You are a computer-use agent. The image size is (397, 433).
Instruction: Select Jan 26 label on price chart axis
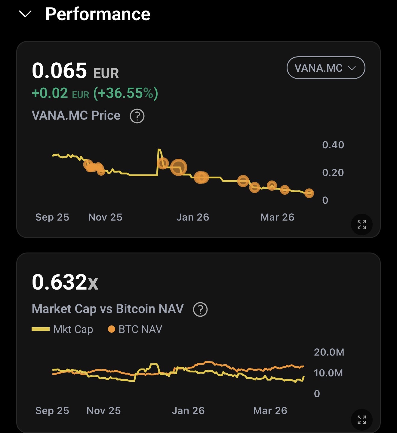(193, 217)
